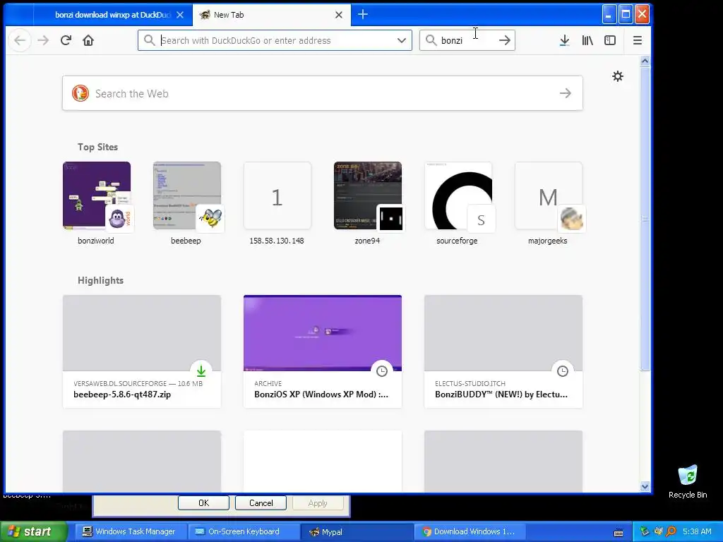Click the 5:38 AM clock

coord(697,531)
